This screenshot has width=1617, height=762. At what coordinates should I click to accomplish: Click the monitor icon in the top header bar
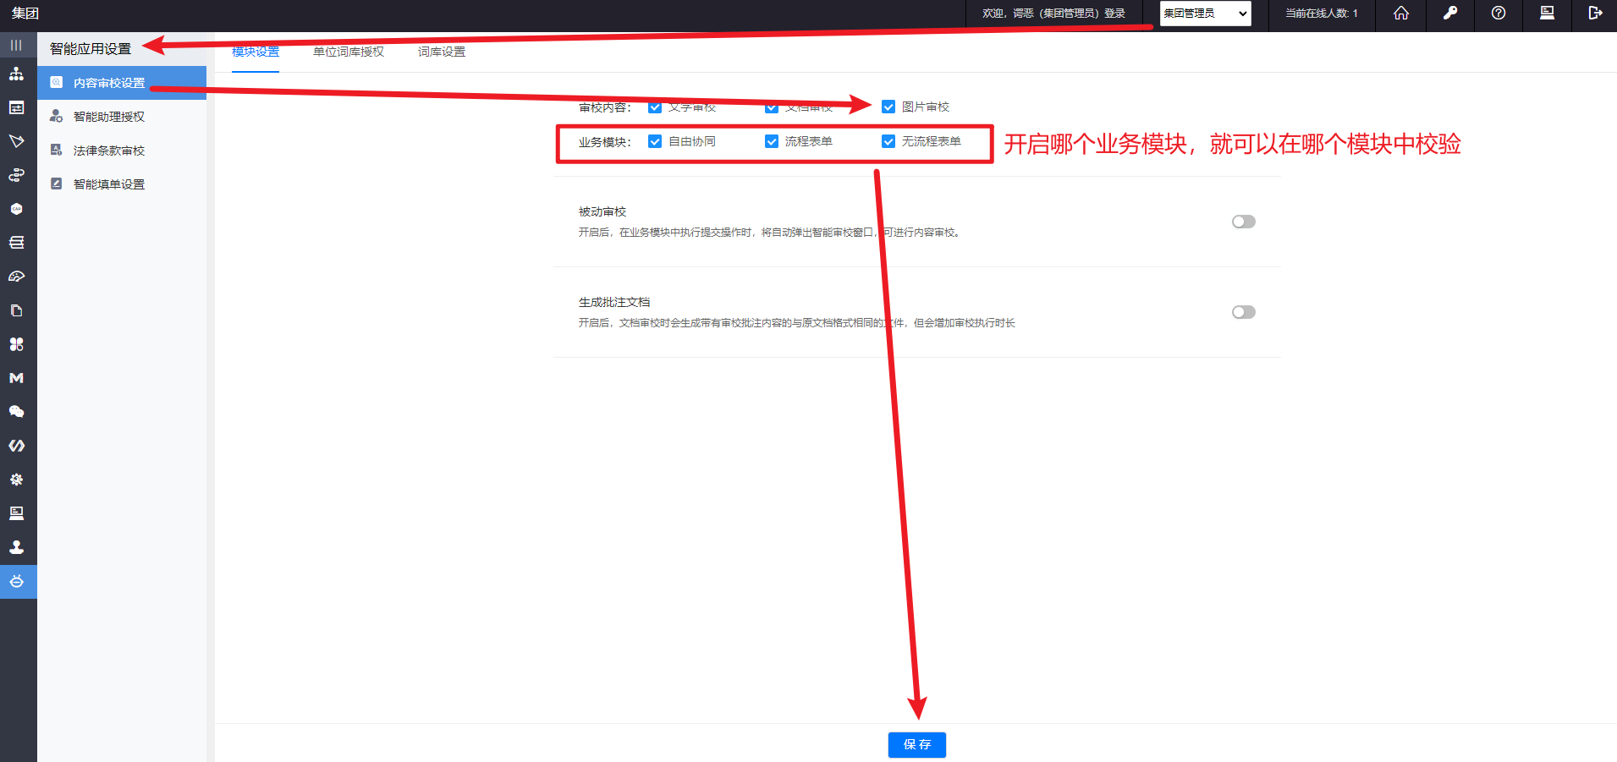(1547, 13)
